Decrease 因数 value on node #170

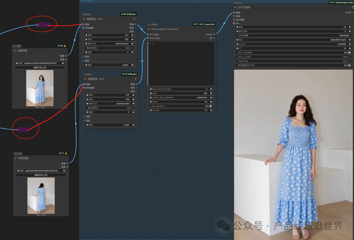tap(87, 112)
